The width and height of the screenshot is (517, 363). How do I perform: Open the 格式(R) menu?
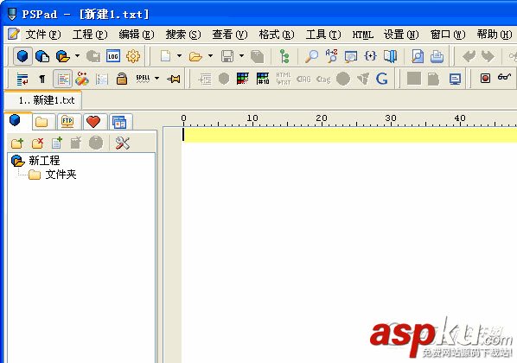277,35
